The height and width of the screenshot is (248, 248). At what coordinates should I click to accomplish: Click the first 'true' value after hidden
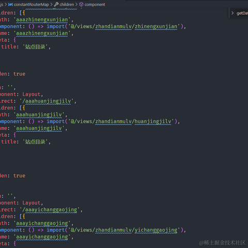19,74
